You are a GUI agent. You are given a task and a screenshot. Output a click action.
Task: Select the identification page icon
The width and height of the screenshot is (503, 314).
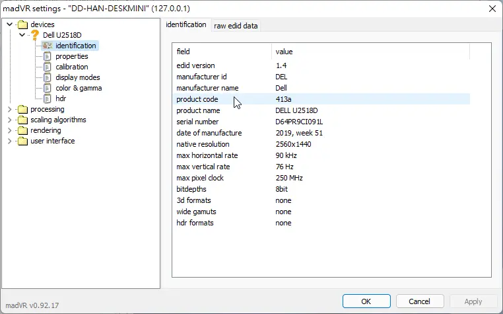[x=48, y=46]
